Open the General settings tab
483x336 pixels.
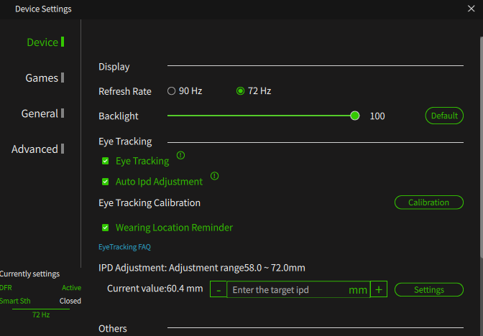click(x=40, y=113)
